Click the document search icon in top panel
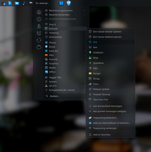This screenshot has height=152, width=151. click(10, 3)
